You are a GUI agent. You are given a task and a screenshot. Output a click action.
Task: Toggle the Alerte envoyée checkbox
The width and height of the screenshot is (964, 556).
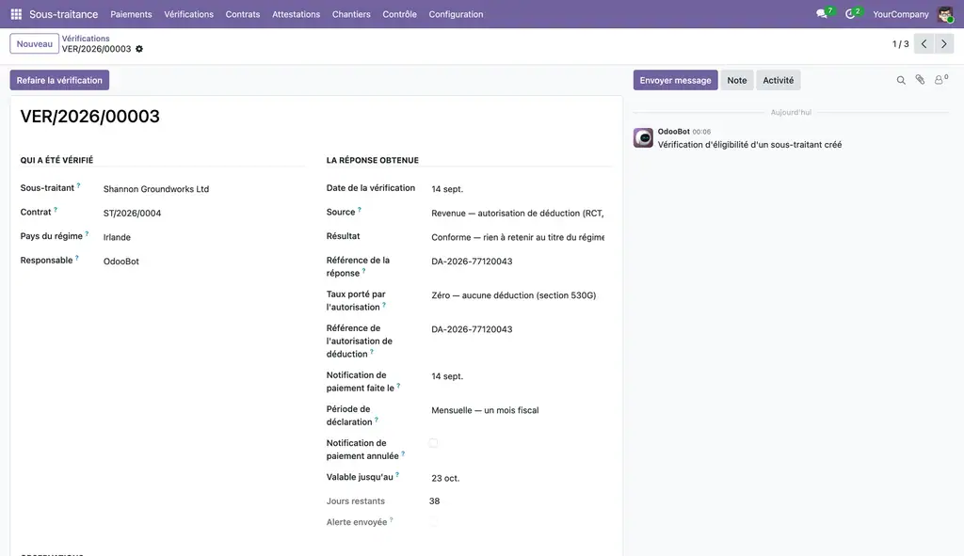[433, 522]
